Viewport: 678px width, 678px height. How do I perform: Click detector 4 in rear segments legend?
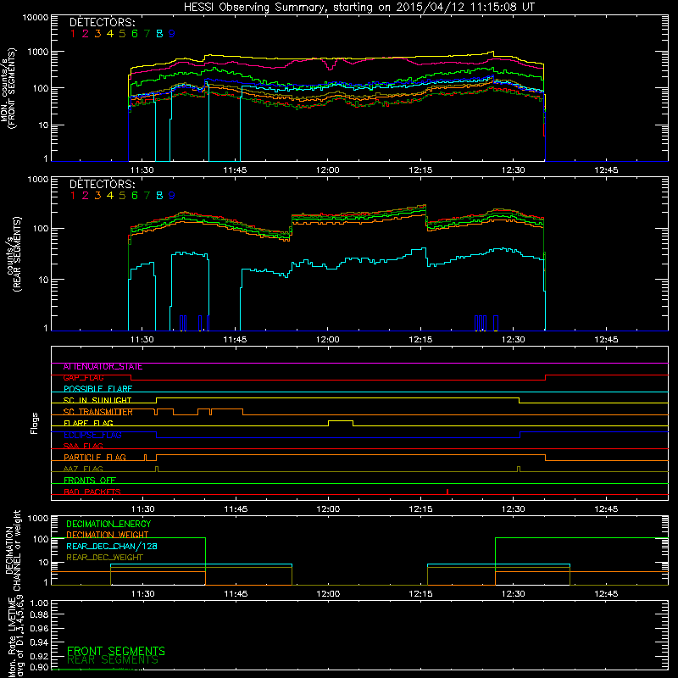[x=110, y=196]
